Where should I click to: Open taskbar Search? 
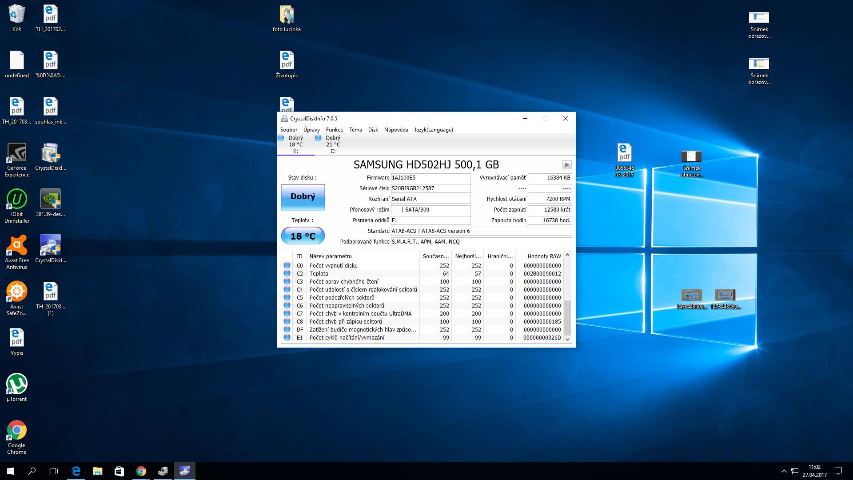coord(32,471)
